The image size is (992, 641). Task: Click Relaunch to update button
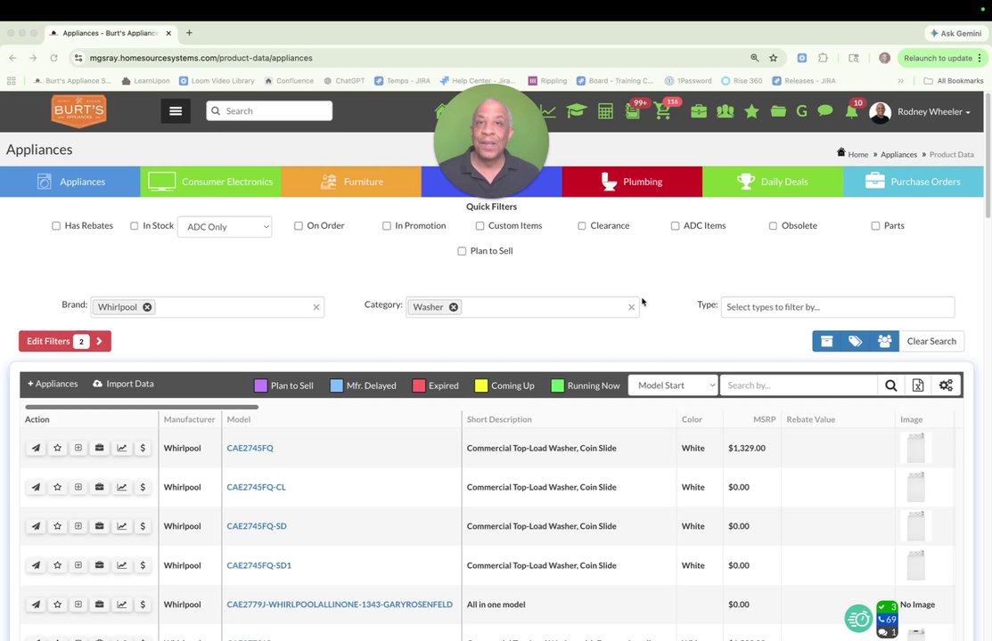pos(943,58)
